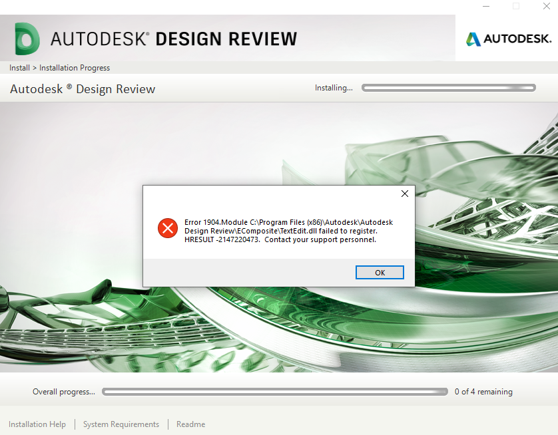
Task: Close the installer window
Action: (546, 7)
